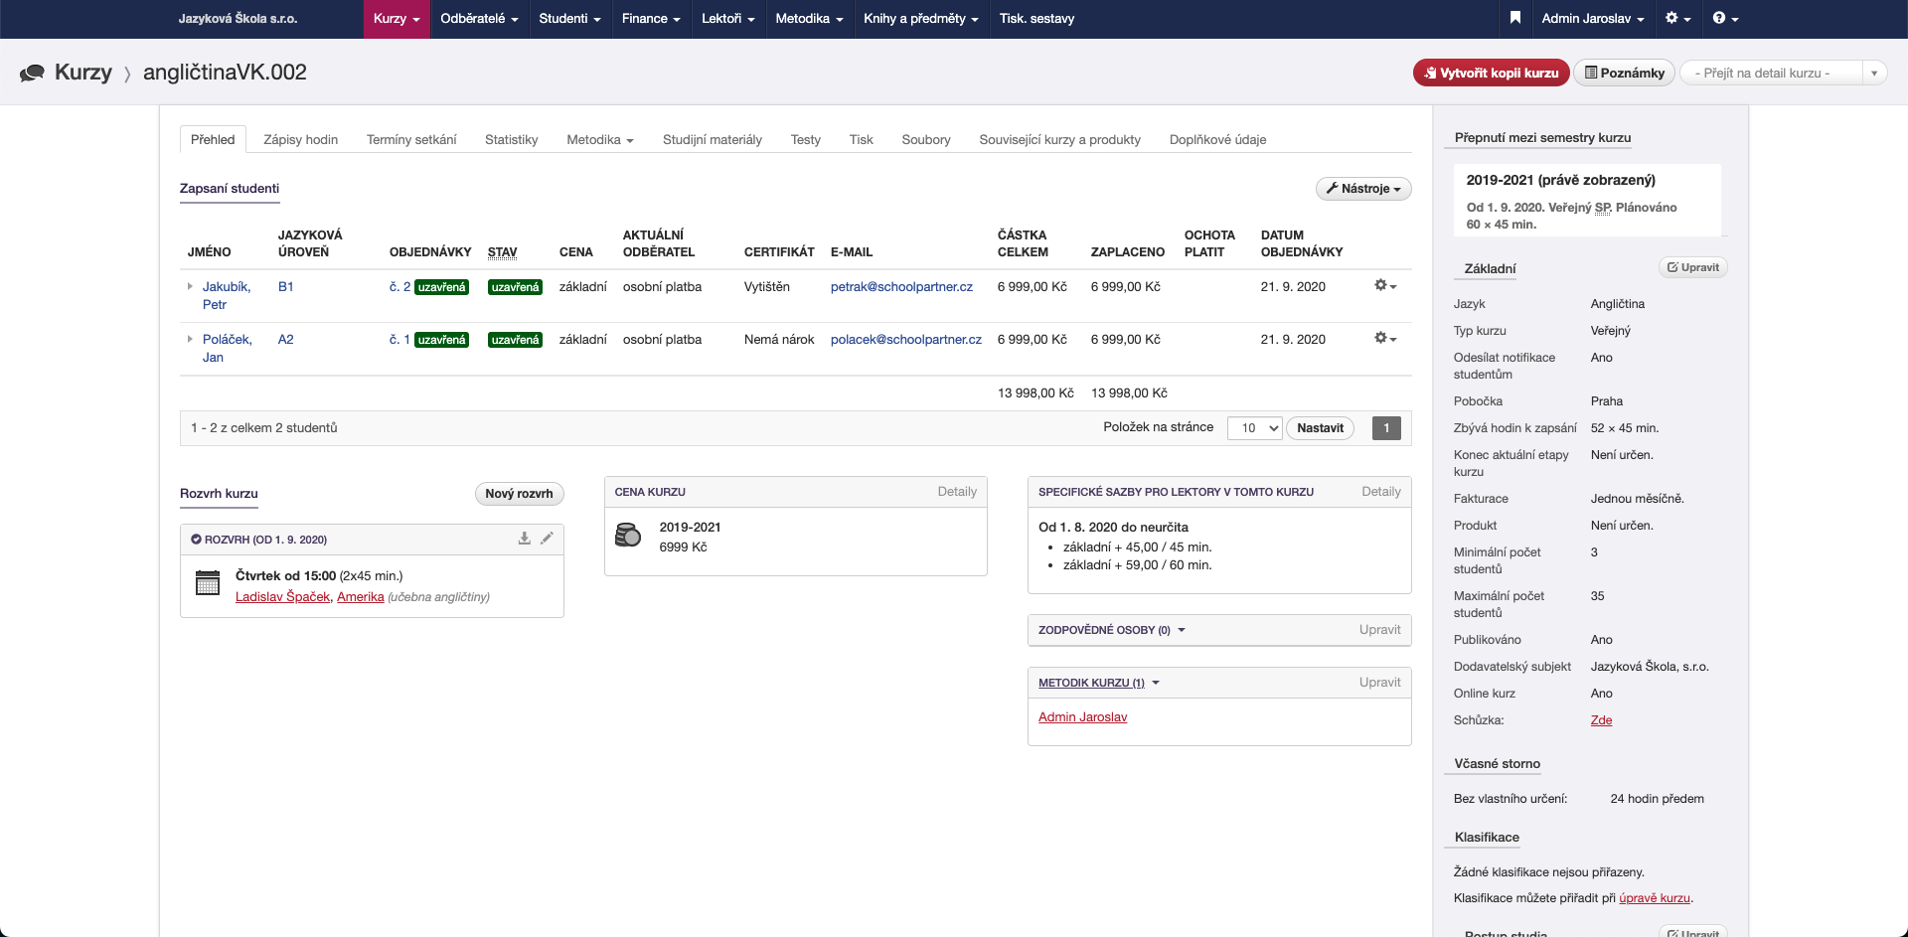Click the calendar icon in the schedule

tap(208, 583)
